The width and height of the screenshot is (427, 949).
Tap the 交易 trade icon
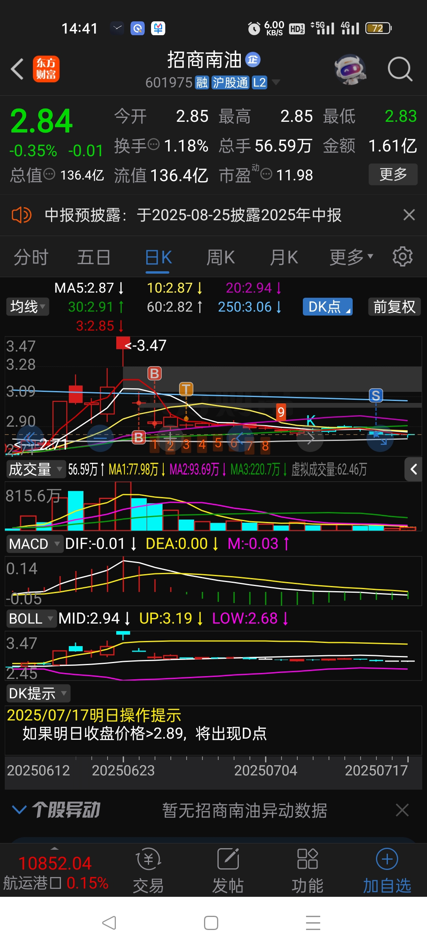coord(148,871)
